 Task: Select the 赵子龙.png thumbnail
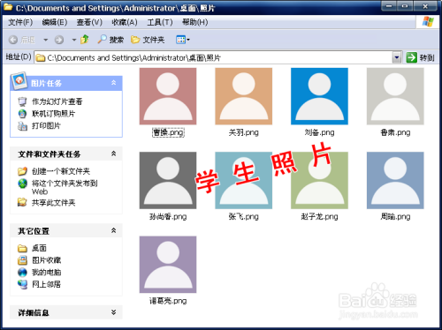point(319,181)
